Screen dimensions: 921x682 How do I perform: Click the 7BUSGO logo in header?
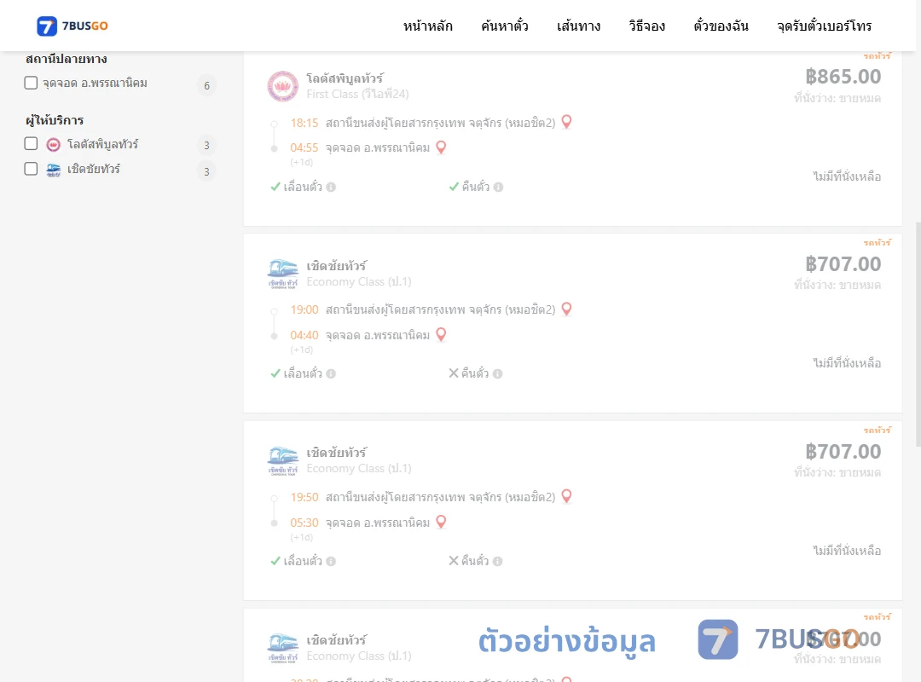72,26
